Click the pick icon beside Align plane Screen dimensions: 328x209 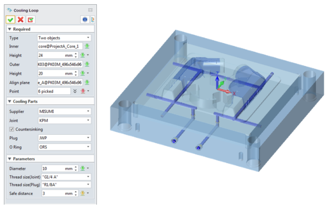(87, 82)
